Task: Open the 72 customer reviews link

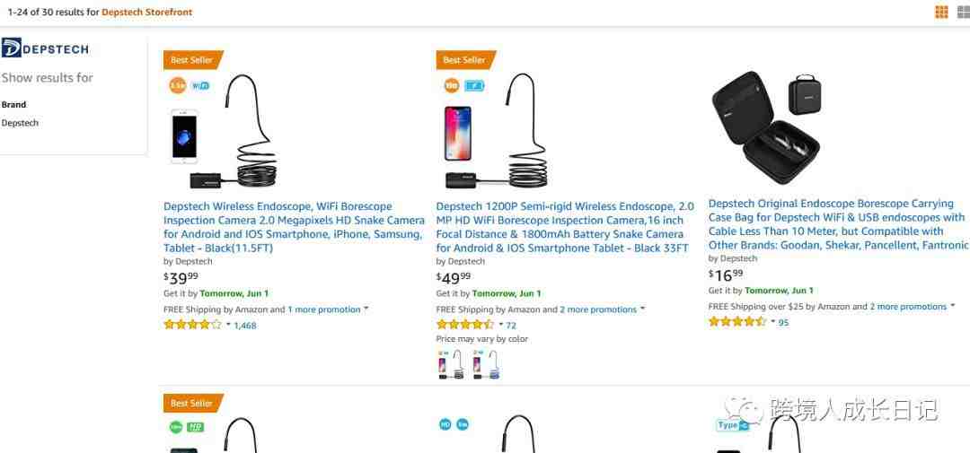Action: (x=511, y=326)
